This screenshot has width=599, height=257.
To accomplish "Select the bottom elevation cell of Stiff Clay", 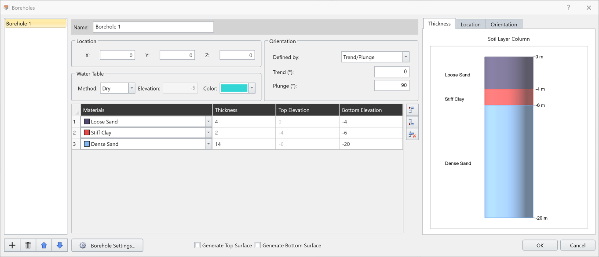I will coord(371,133).
